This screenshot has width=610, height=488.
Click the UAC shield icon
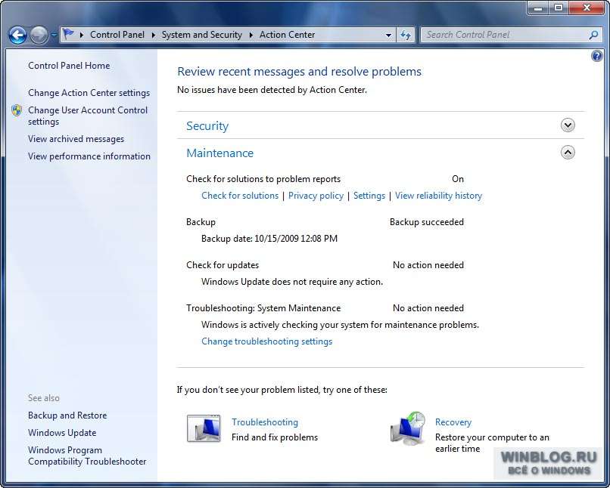coord(17,110)
